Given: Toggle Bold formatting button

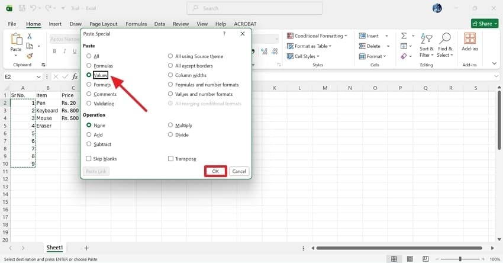Looking at the screenshot, I should [x=54, y=51].
